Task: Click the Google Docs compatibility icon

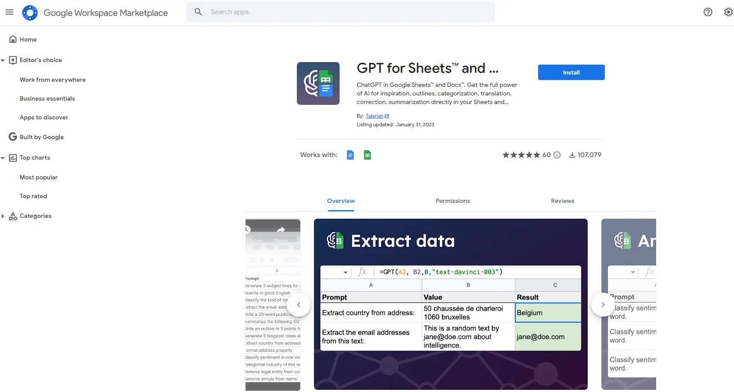Action: [x=350, y=155]
